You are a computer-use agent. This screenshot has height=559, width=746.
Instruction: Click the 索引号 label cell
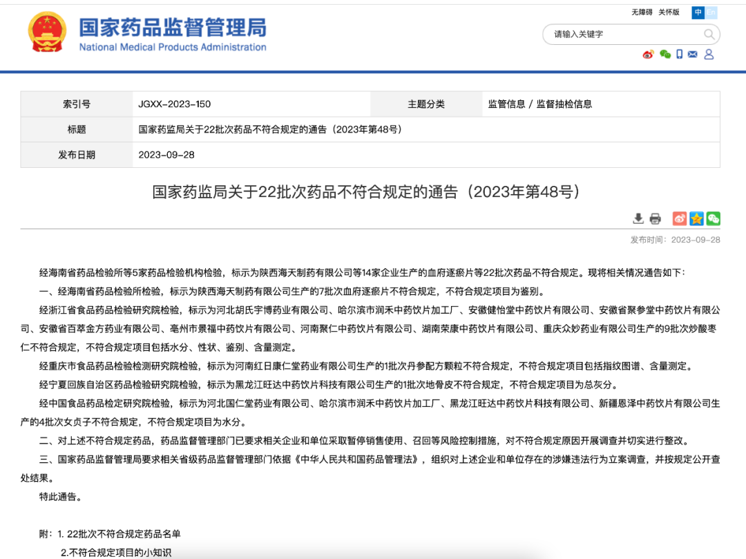[77, 104]
